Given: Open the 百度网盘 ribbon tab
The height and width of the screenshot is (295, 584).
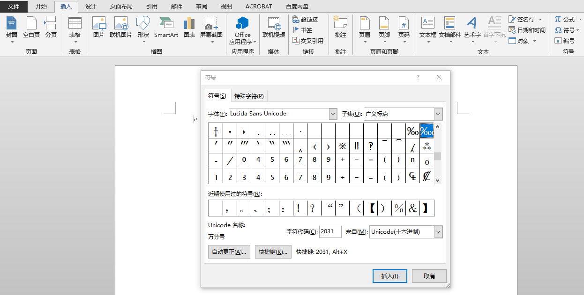Looking at the screenshot, I should coord(297,7).
